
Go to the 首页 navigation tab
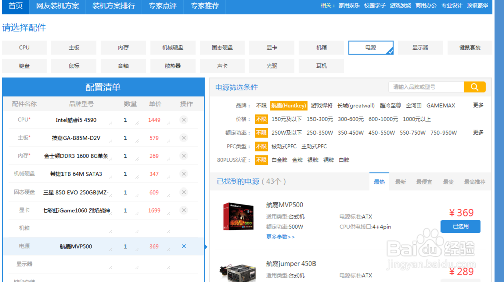pos(16,6)
